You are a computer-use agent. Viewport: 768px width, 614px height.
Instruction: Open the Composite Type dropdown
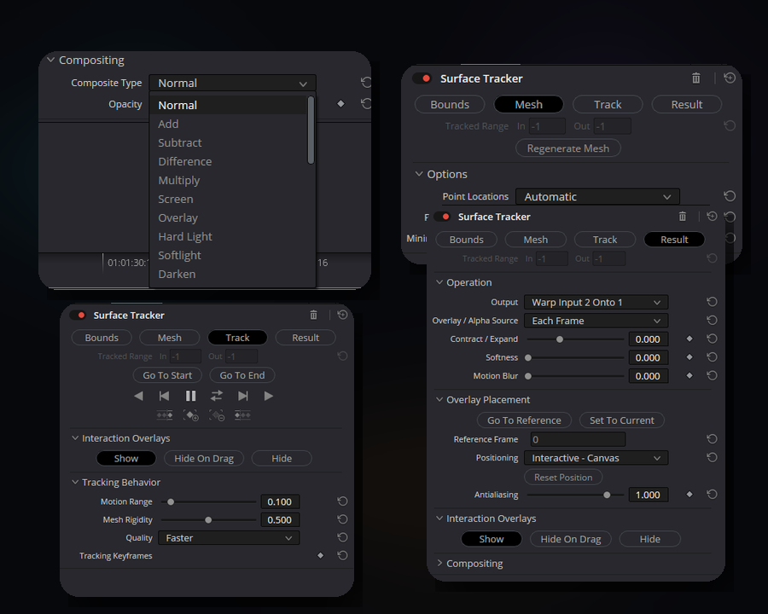pyautogui.click(x=233, y=84)
